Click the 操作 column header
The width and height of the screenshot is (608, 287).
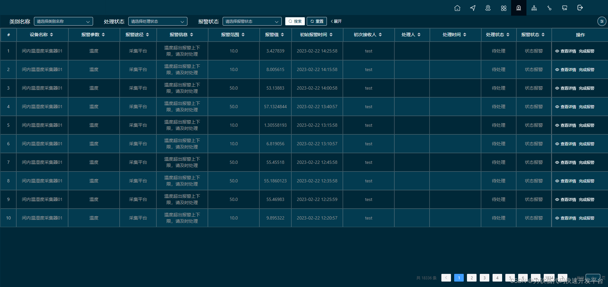(580, 35)
